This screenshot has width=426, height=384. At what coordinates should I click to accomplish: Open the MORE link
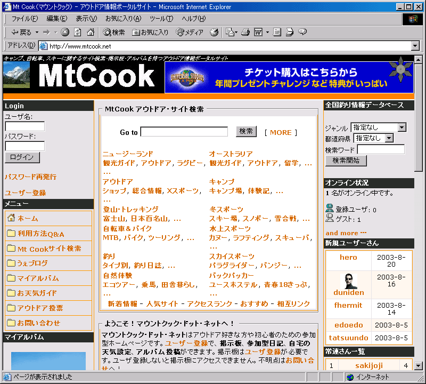(281, 133)
